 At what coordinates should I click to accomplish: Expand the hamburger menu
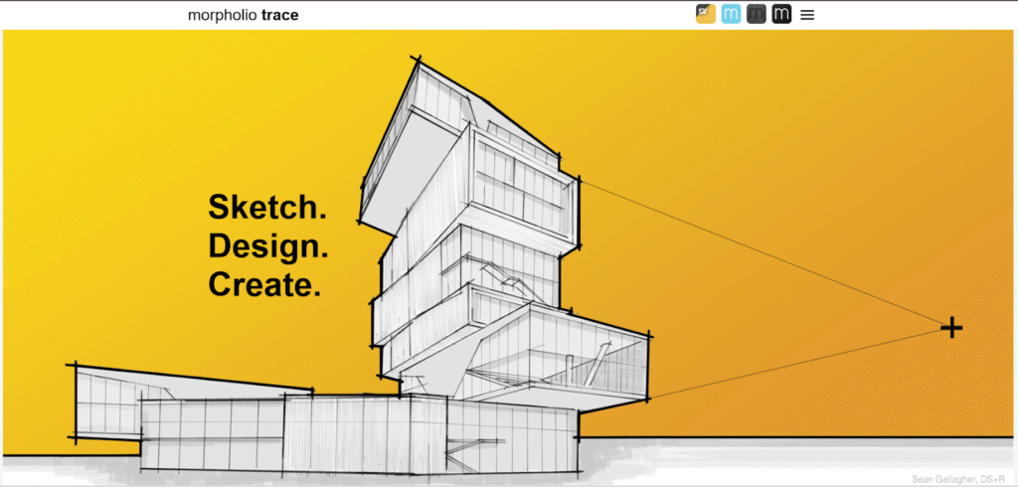807,15
